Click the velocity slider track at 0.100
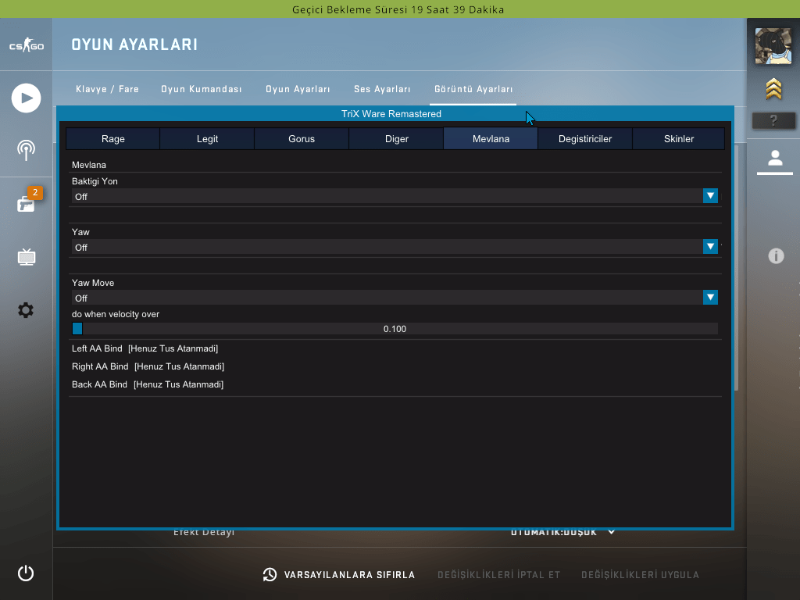The height and width of the screenshot is (600, 800). 395,329
